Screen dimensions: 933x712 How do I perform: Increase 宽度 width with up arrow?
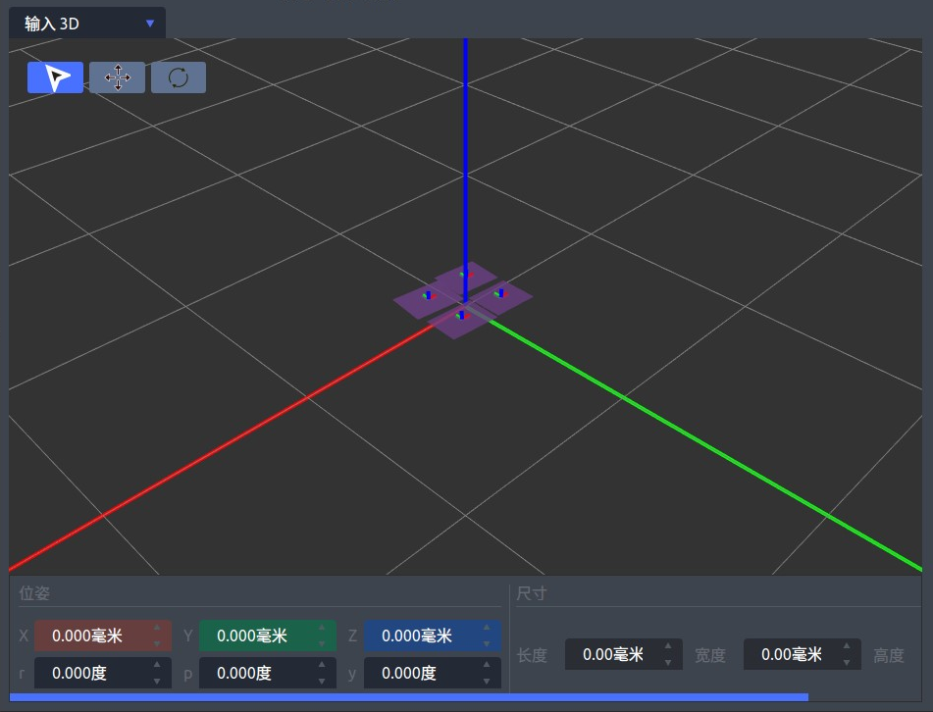[847, 646]
